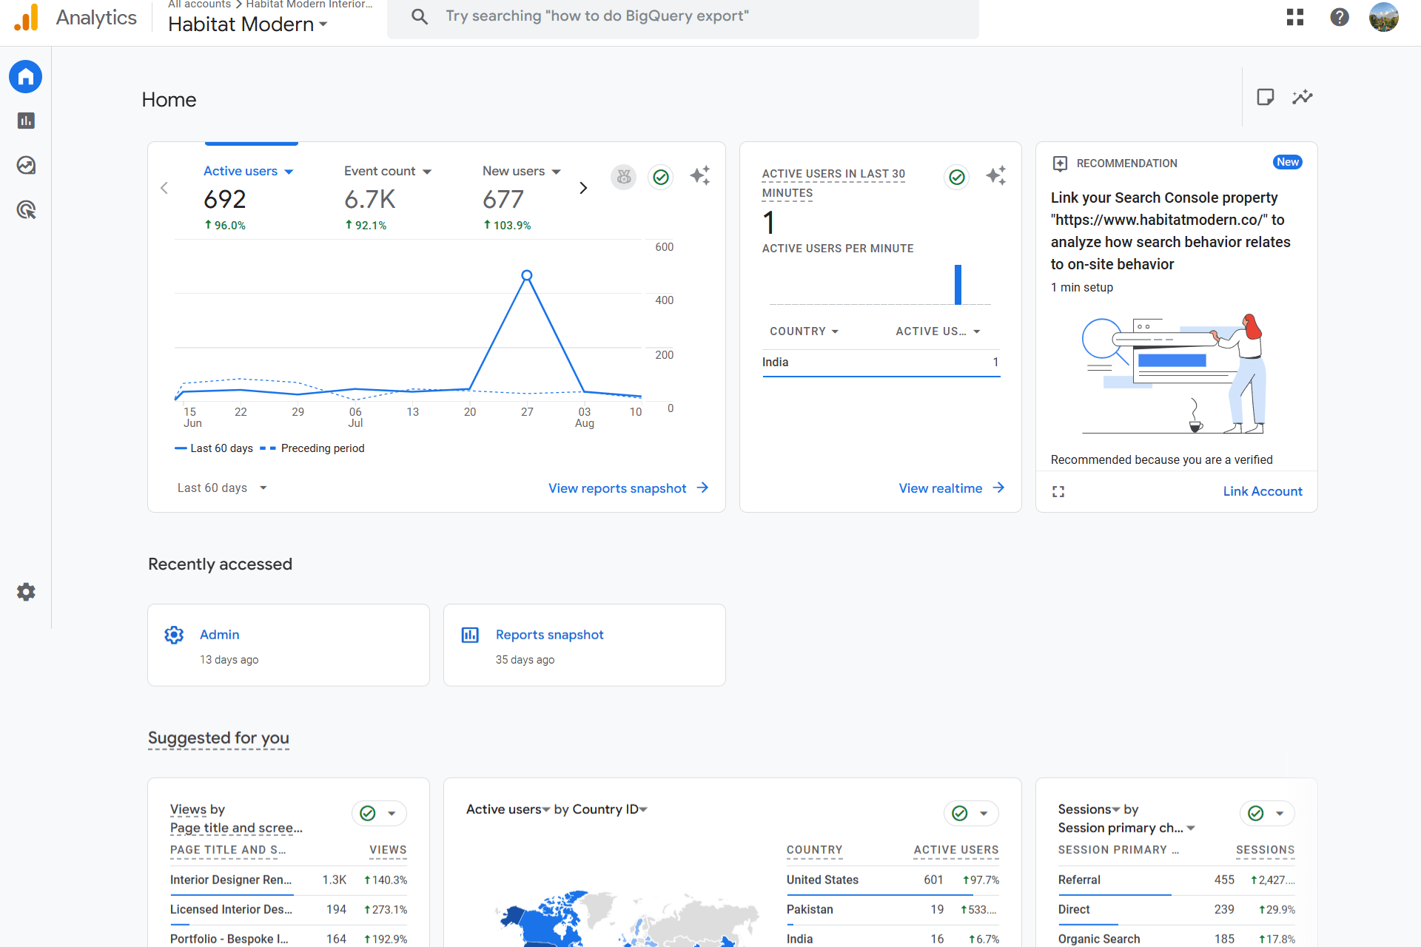Expand the recommendation card fullscreen icon
This screenshot has width=1421, height=947.
click(1058, 491)
